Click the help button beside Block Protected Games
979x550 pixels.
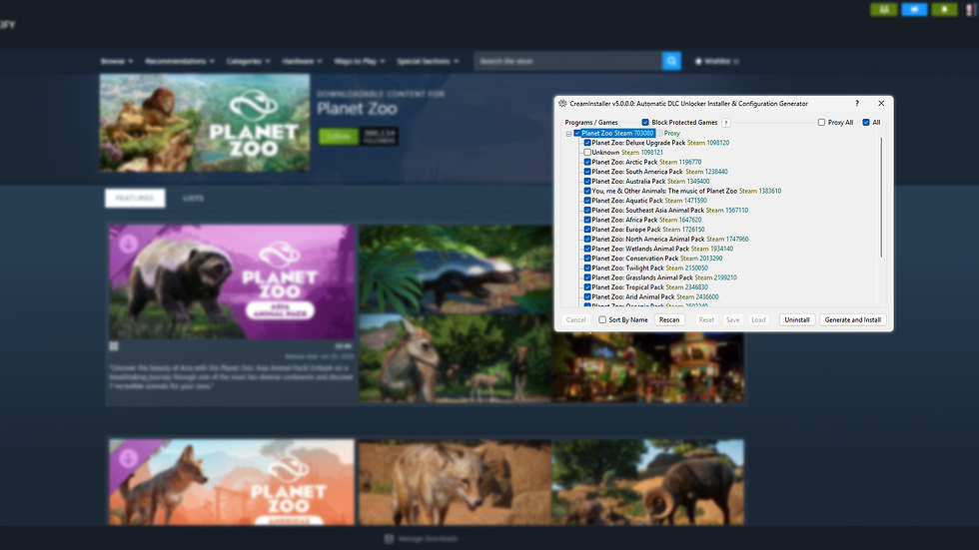[x=725, y=123]
